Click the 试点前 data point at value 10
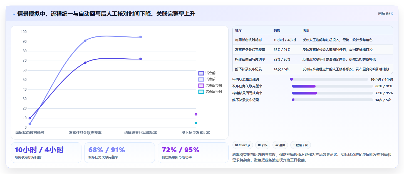Image resolution: width=404 pixels, height=174 pixels. pyautogui.click(x=30, y=118)
